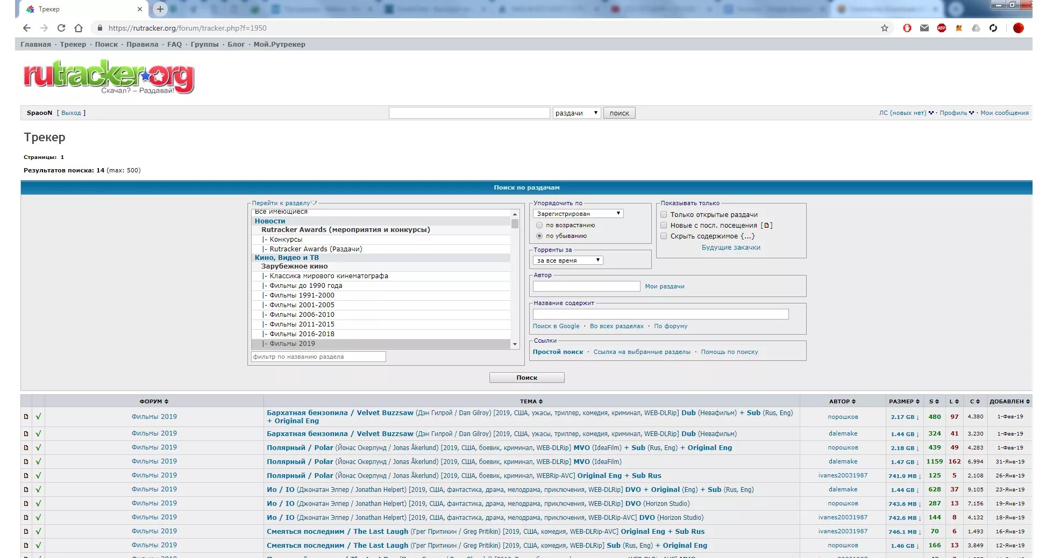The image size is (1039, 558).
Task: Open the 'Мои раздачи' link
Action: [x=665, y=286]
